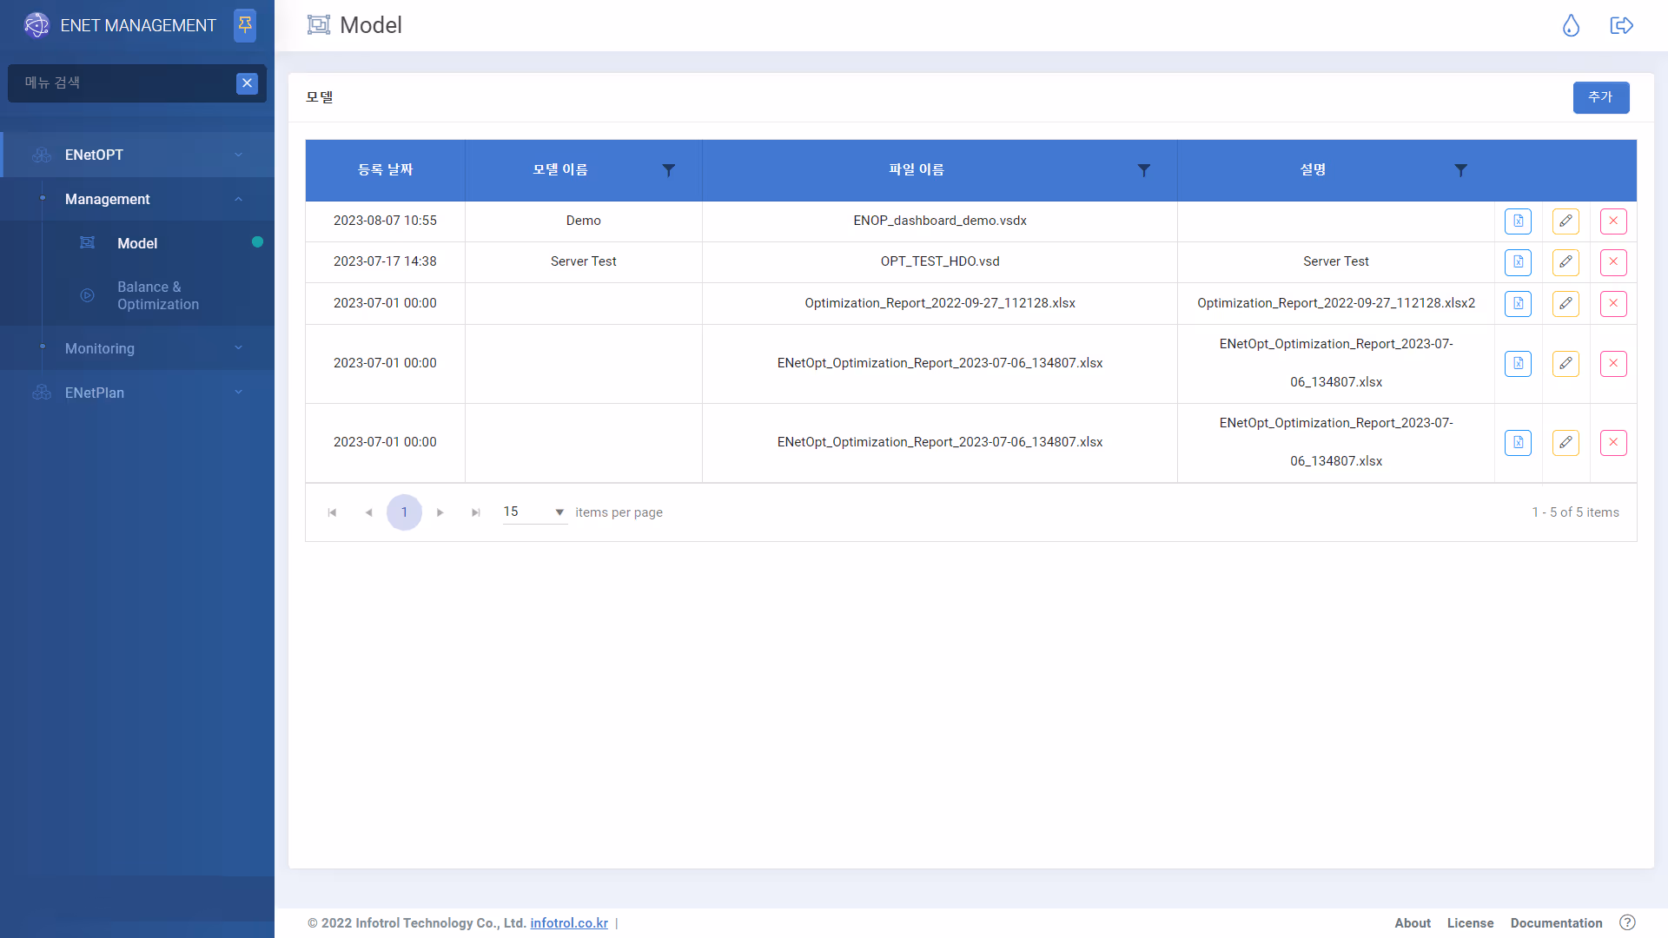Open the Model menu item
The width and height of the screenshot is (1668, 938).
click(137, 243)
